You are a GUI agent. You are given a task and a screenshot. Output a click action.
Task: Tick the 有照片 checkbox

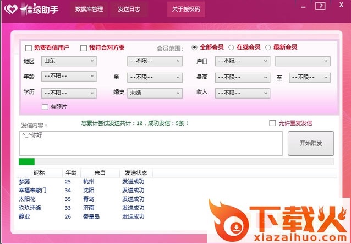[45, 107]
